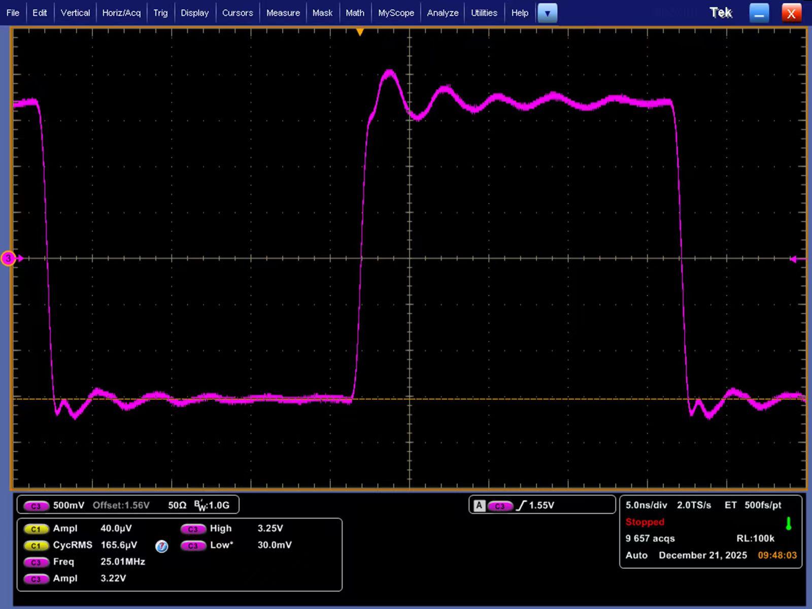812x609 pixels.
Task: Click the C3 badge beside Ampl 3.22V
Action: click(x=36, y=579)
